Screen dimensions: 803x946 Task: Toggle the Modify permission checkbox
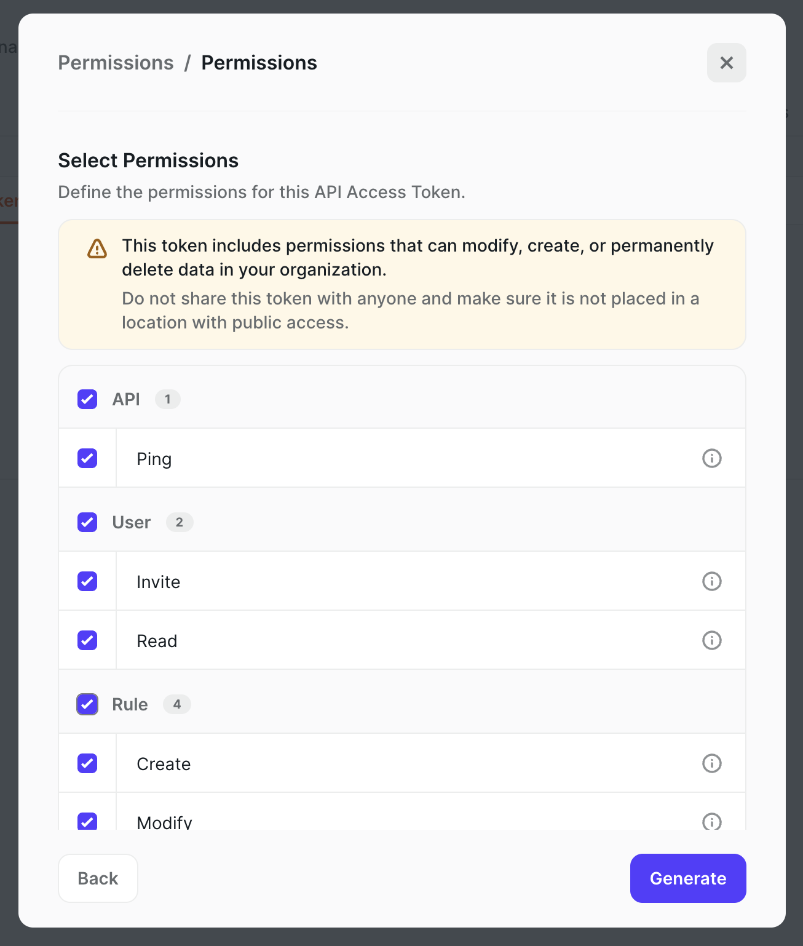point(87,822)
